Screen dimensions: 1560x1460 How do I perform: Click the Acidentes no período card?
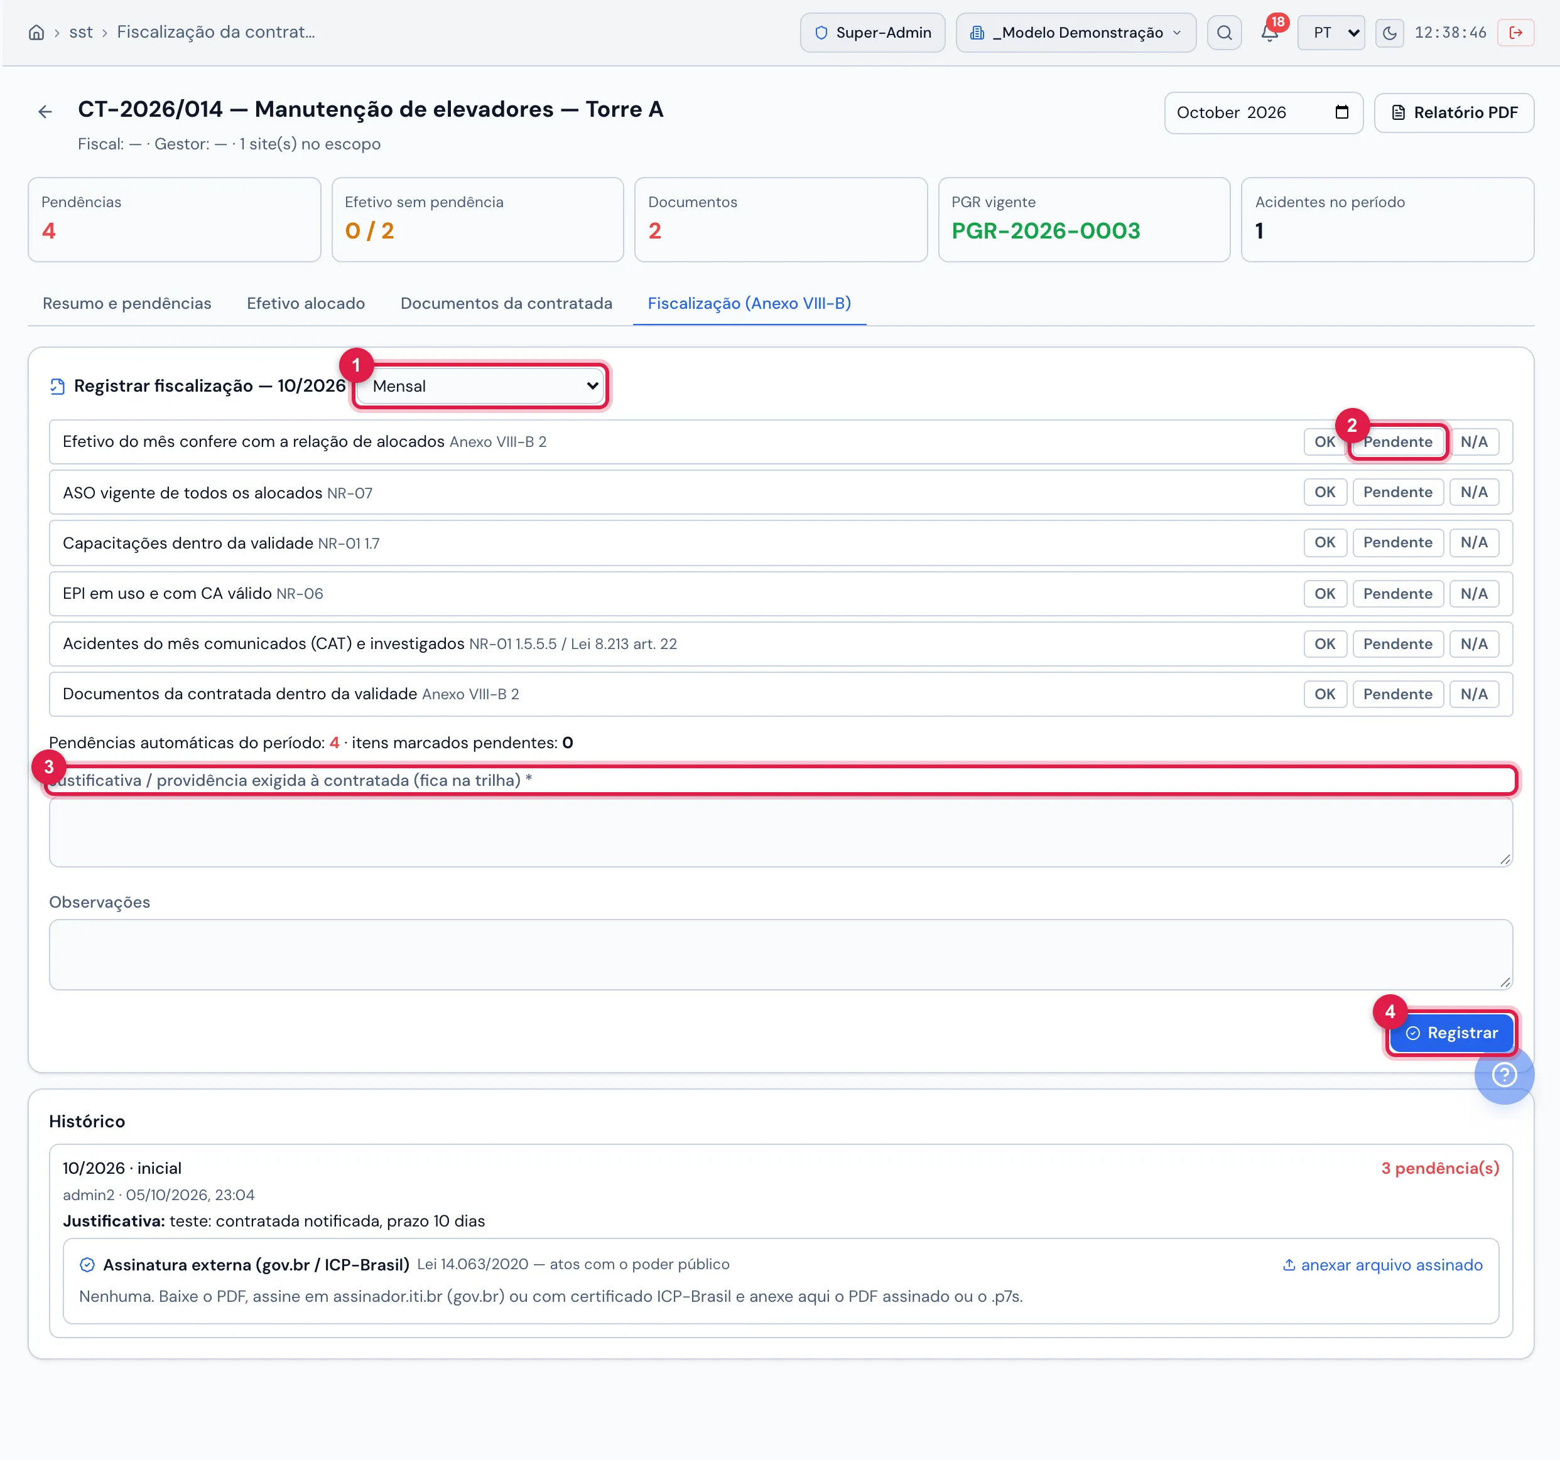pos(1387,220)
